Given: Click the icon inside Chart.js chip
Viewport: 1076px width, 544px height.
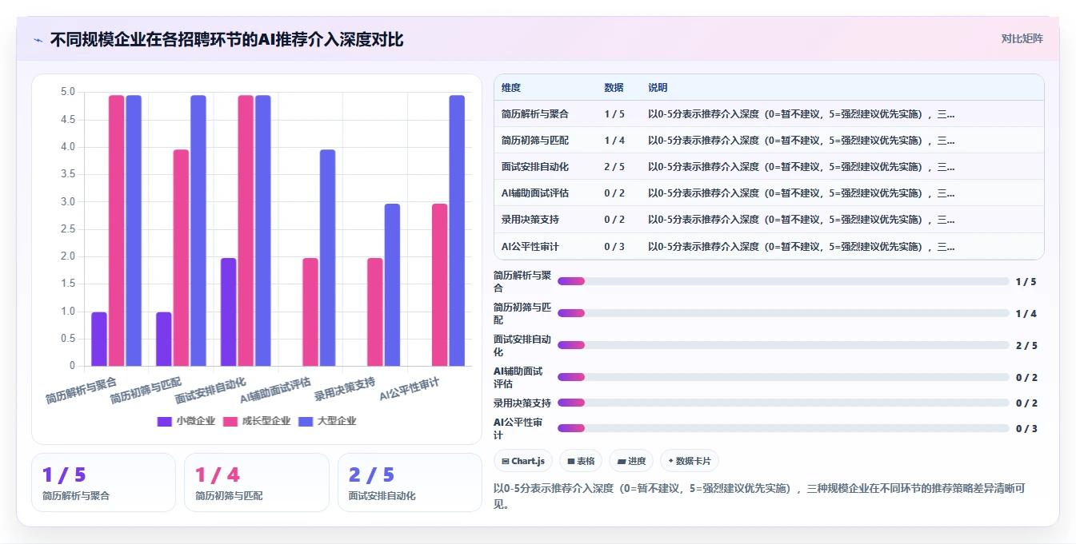Looking at the screenshot, I should [506, 461].
